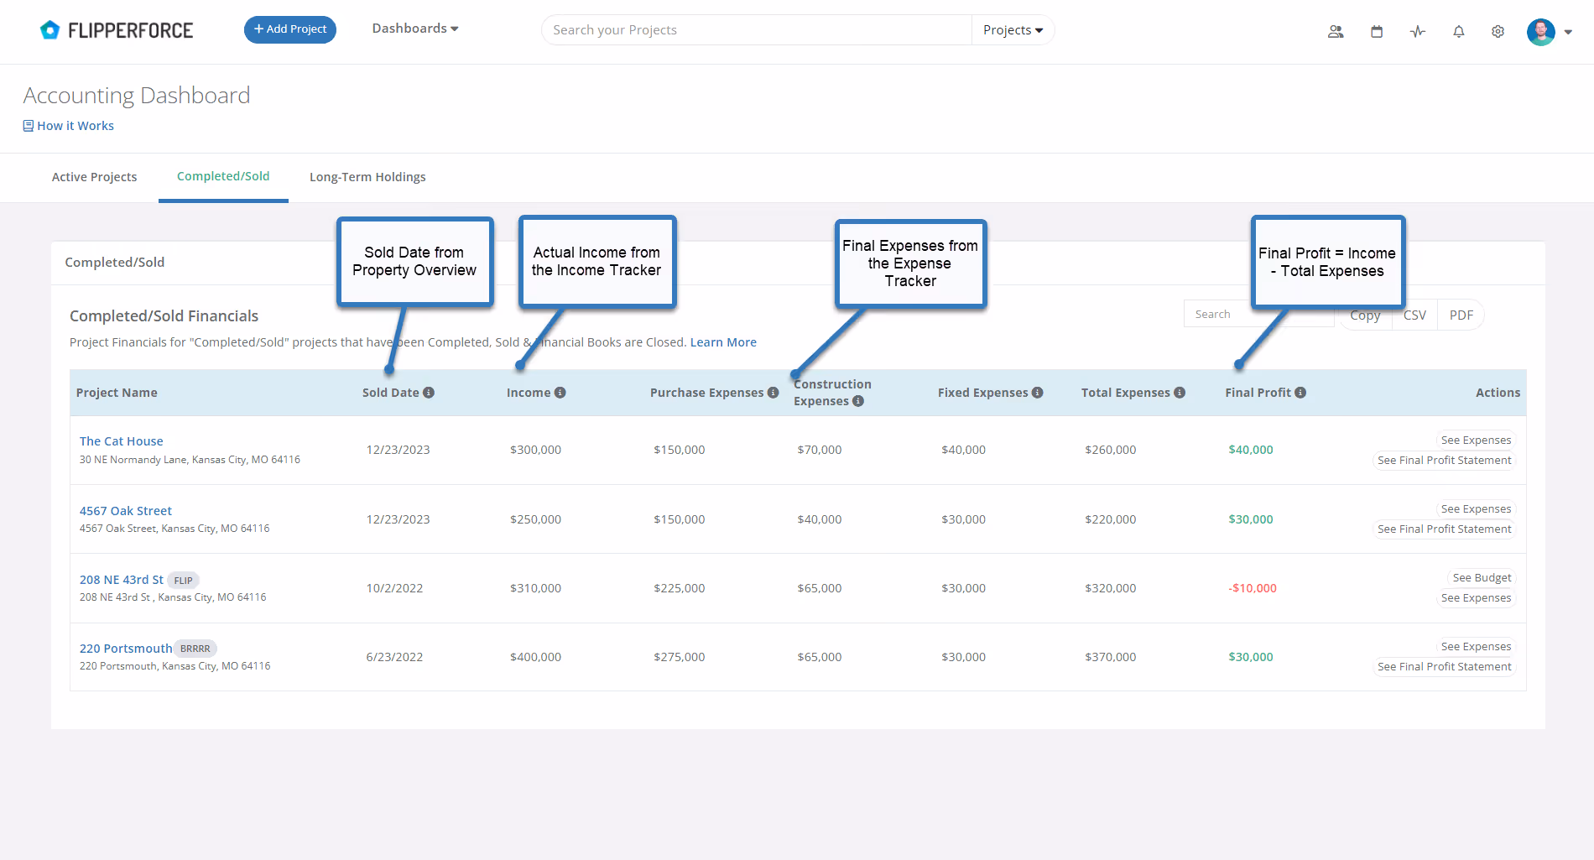Open the notifications bell
The image size is (1594, 860).
click(x=1459, y=31)
